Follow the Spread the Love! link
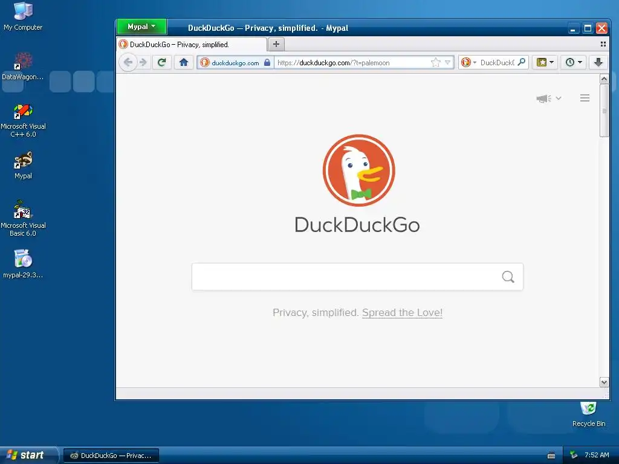This screenshot has width=619, height=464. coord(402,312)
